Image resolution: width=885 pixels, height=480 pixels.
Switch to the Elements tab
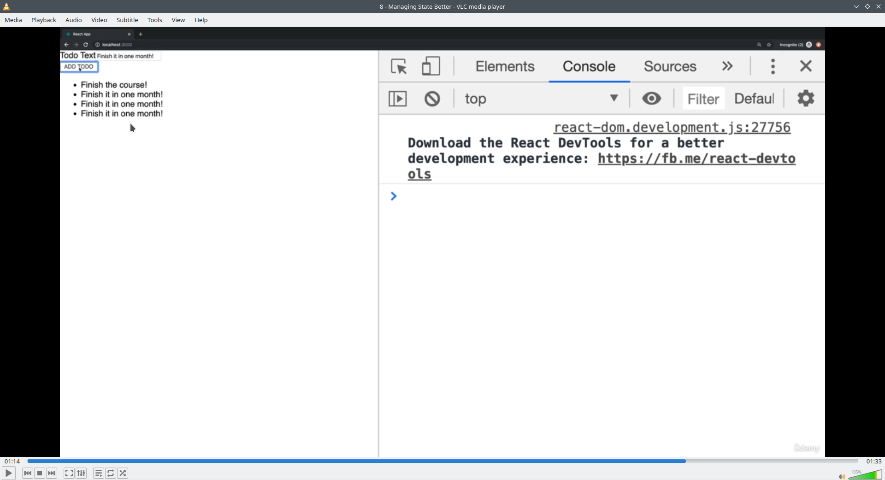pyautogui.click(x=505, y=66)
